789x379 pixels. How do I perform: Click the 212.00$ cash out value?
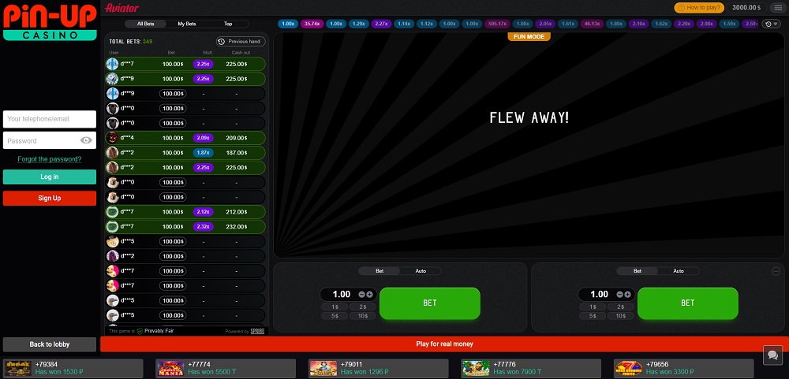(x=236, y=212)
